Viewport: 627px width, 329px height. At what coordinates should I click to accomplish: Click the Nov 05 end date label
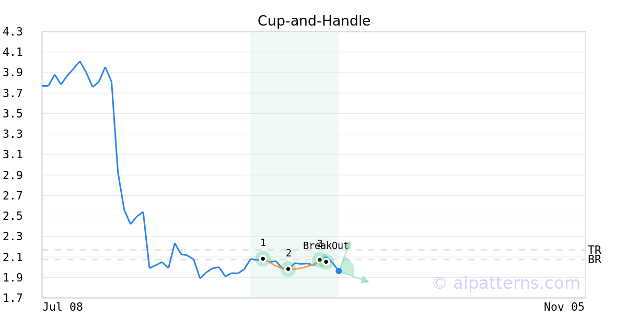[x=564, y=307]
